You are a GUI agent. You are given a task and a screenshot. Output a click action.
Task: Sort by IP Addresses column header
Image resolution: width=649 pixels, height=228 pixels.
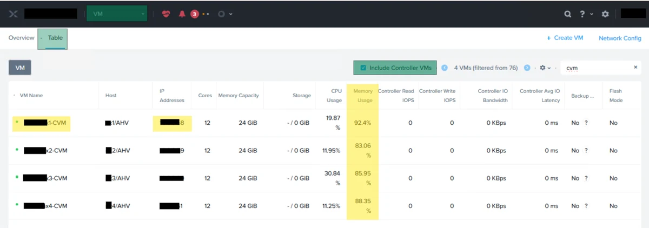coord(172,96)
